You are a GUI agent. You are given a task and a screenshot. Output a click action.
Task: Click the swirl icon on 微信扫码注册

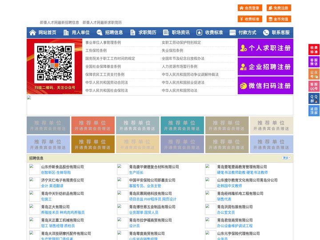click(x=243, y=86)
